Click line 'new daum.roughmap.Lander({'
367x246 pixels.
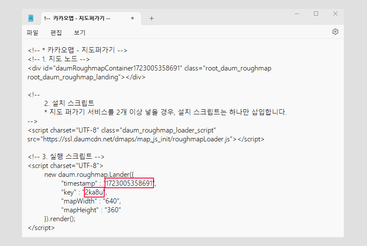[x=89, y=175]
